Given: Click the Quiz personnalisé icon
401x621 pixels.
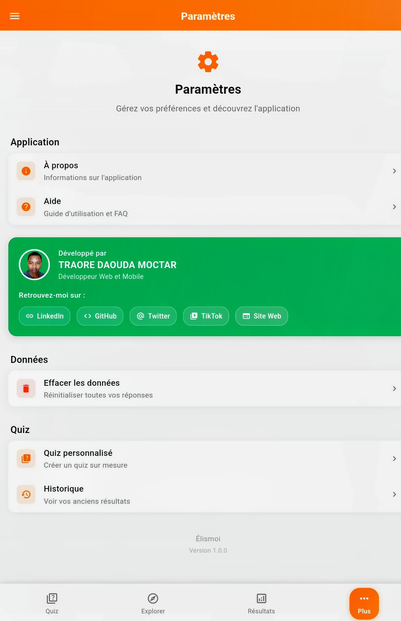Looking at the screenshot, I should pos(26,459).
